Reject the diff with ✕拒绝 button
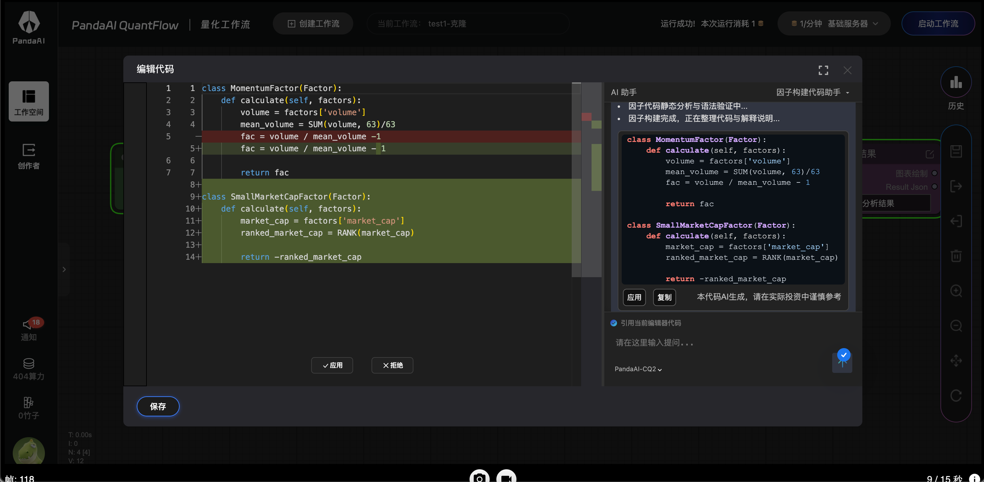 [x=392, y=365]
